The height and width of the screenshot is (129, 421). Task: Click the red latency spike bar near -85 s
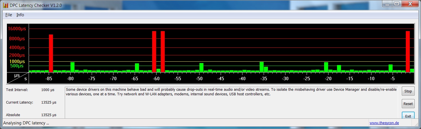tap(51, 53)
